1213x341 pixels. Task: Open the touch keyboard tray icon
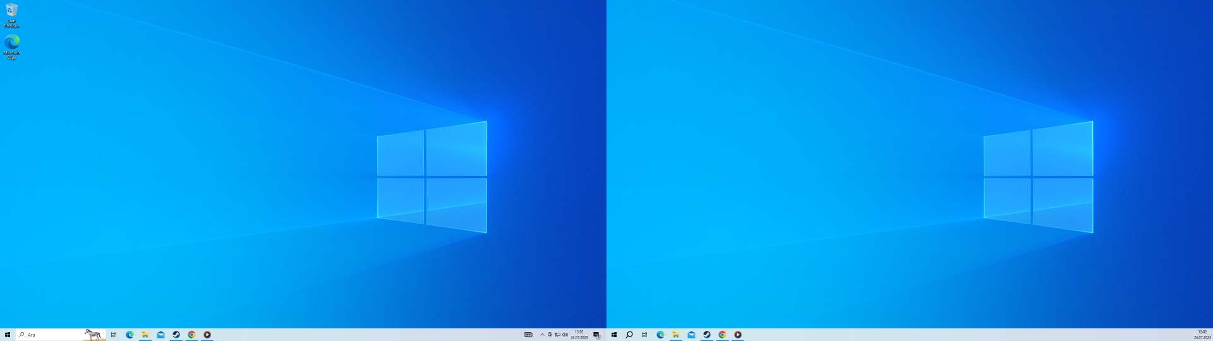pyautogui.click(x=528, y=335)
